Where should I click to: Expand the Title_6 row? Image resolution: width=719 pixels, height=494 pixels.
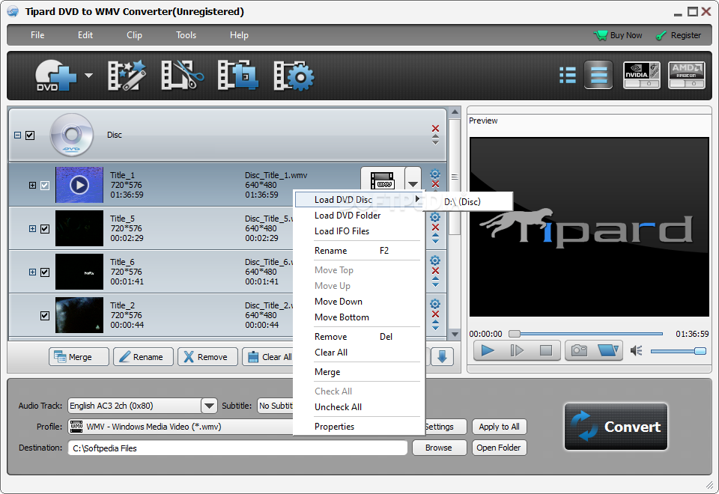[x=32, y=272]
